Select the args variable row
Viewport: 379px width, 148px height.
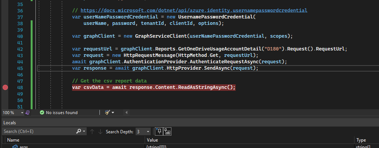coord(189,146)
